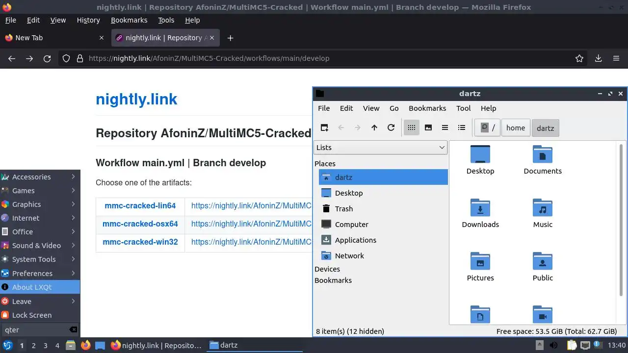The width and height of the screenshot is (628, 353).
Task: Open mmc-cracked-lin64 artifact link
Action: coord(140,206)
